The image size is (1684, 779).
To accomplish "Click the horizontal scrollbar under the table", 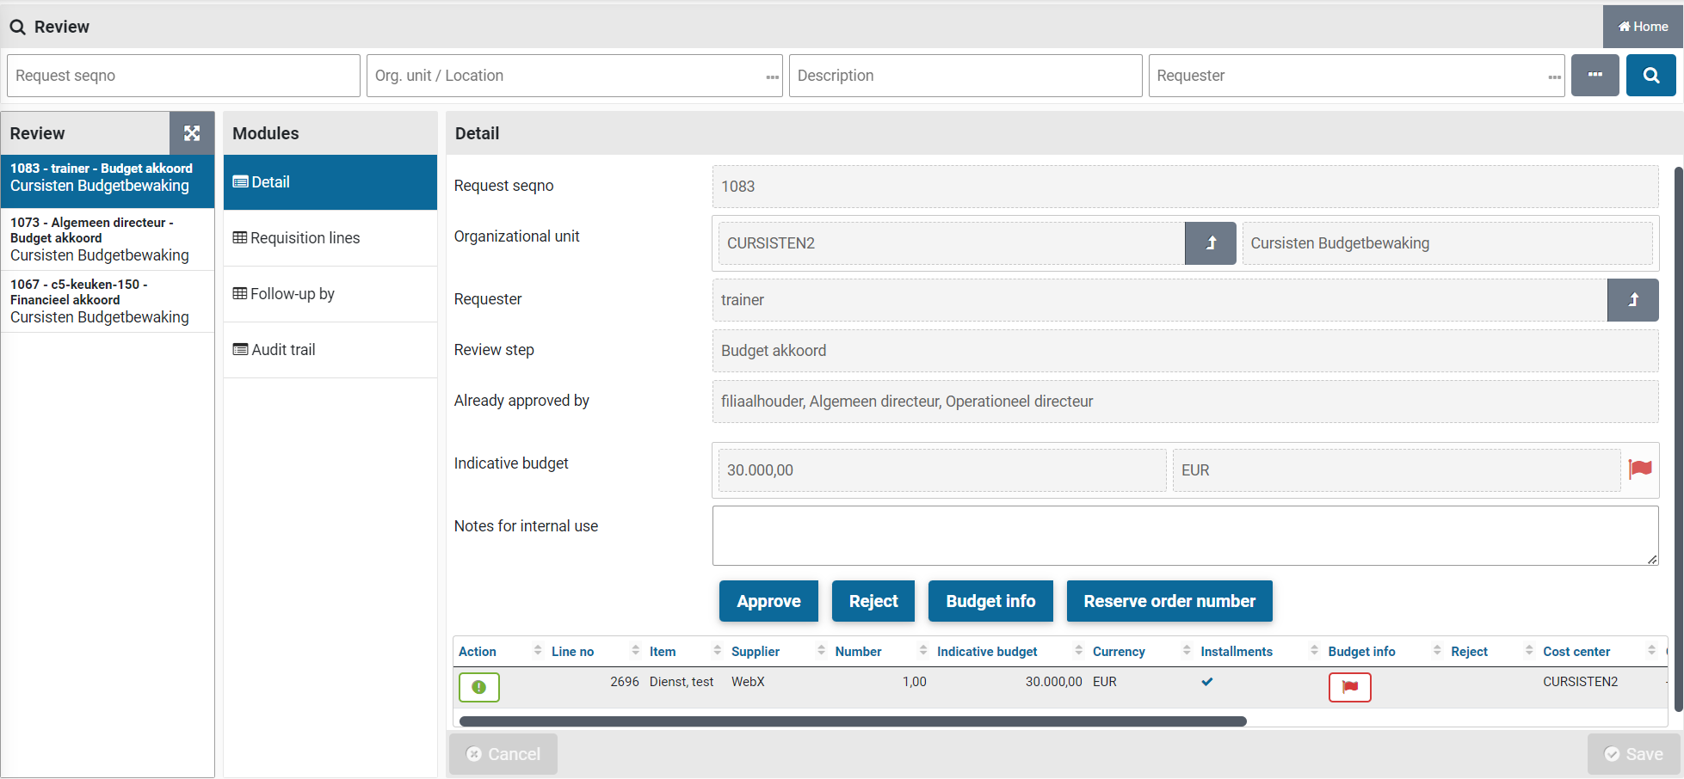I will 852,721.
